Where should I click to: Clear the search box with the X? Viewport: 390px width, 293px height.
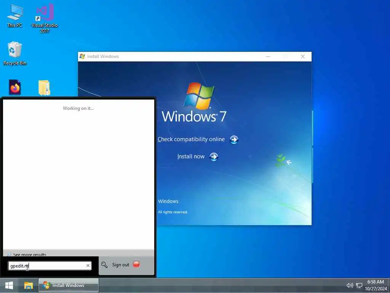pyautogui.click(x=88, y=266)
